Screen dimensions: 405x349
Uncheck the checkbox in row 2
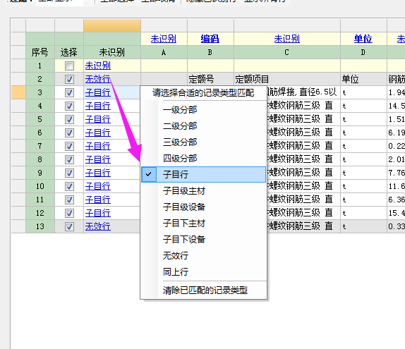(69, 79)
